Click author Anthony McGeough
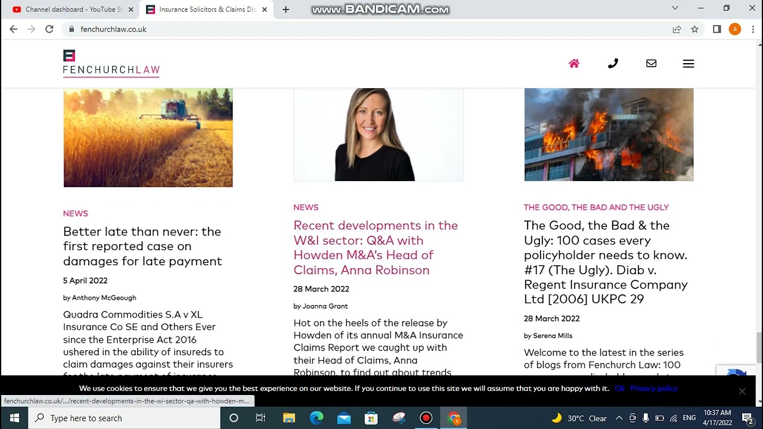 104,298
